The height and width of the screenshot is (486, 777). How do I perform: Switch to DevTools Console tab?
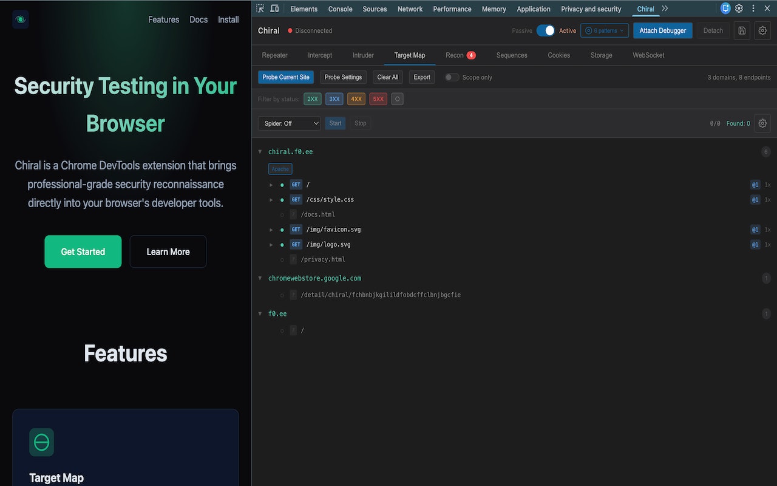coord(340,9)
